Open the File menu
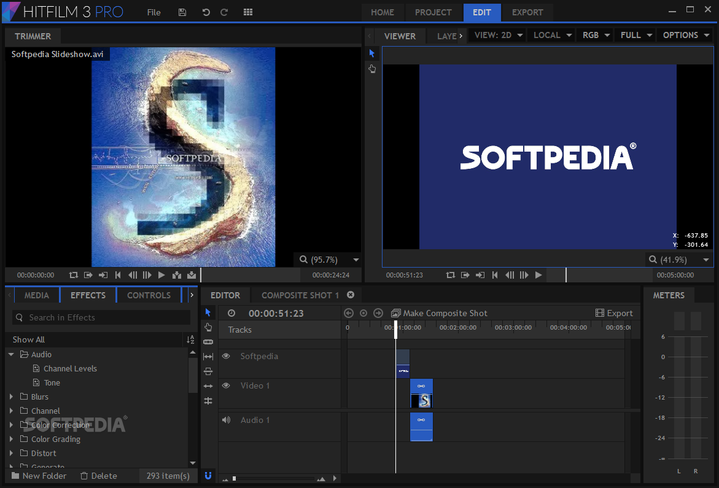 pyautogui.click(x=154, y=12)
